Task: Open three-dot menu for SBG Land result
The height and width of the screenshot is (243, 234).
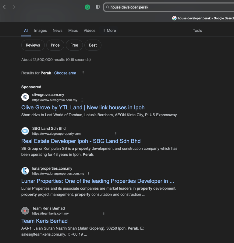Action: tap(116, 134)
